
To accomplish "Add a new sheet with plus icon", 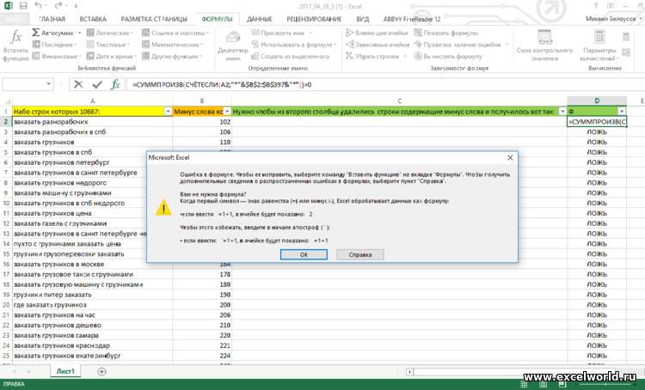I will coord(101,371).
